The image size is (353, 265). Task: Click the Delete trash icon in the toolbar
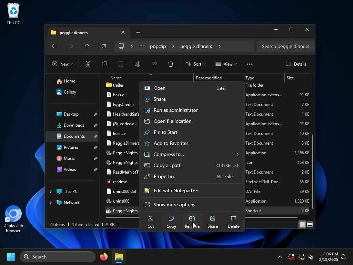(171, 64)
